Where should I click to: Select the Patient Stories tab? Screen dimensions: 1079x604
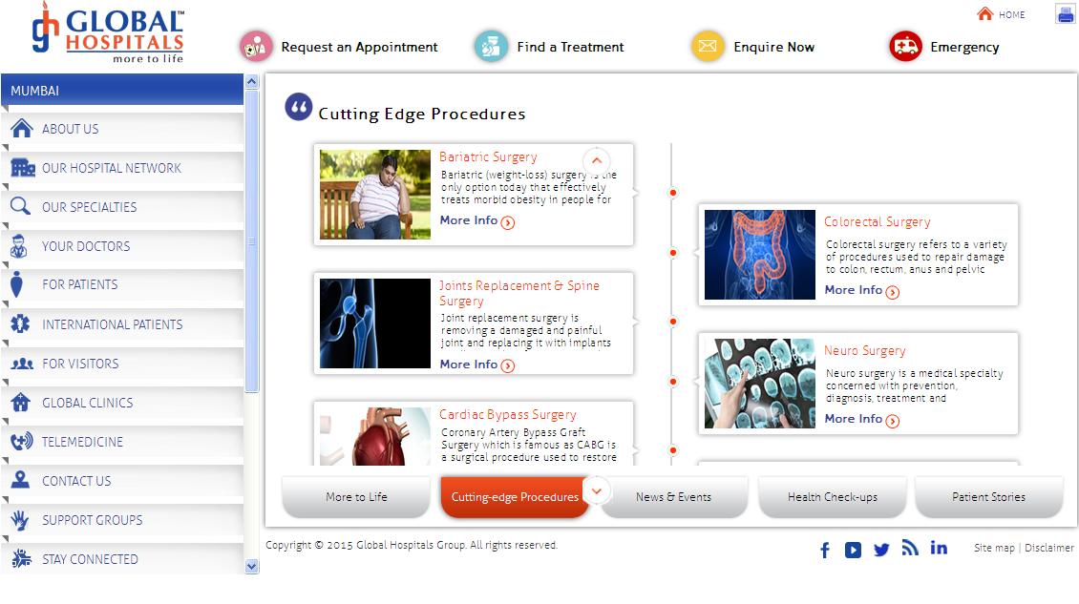click(989, 497)
